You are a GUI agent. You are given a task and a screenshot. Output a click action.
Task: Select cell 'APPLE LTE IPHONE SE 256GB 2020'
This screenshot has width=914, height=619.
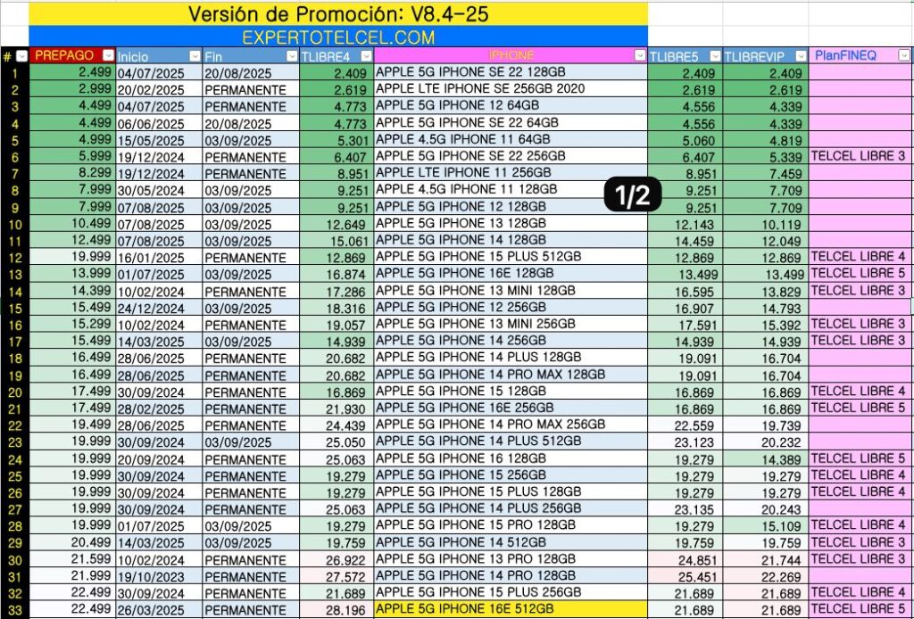coord(511,89)
